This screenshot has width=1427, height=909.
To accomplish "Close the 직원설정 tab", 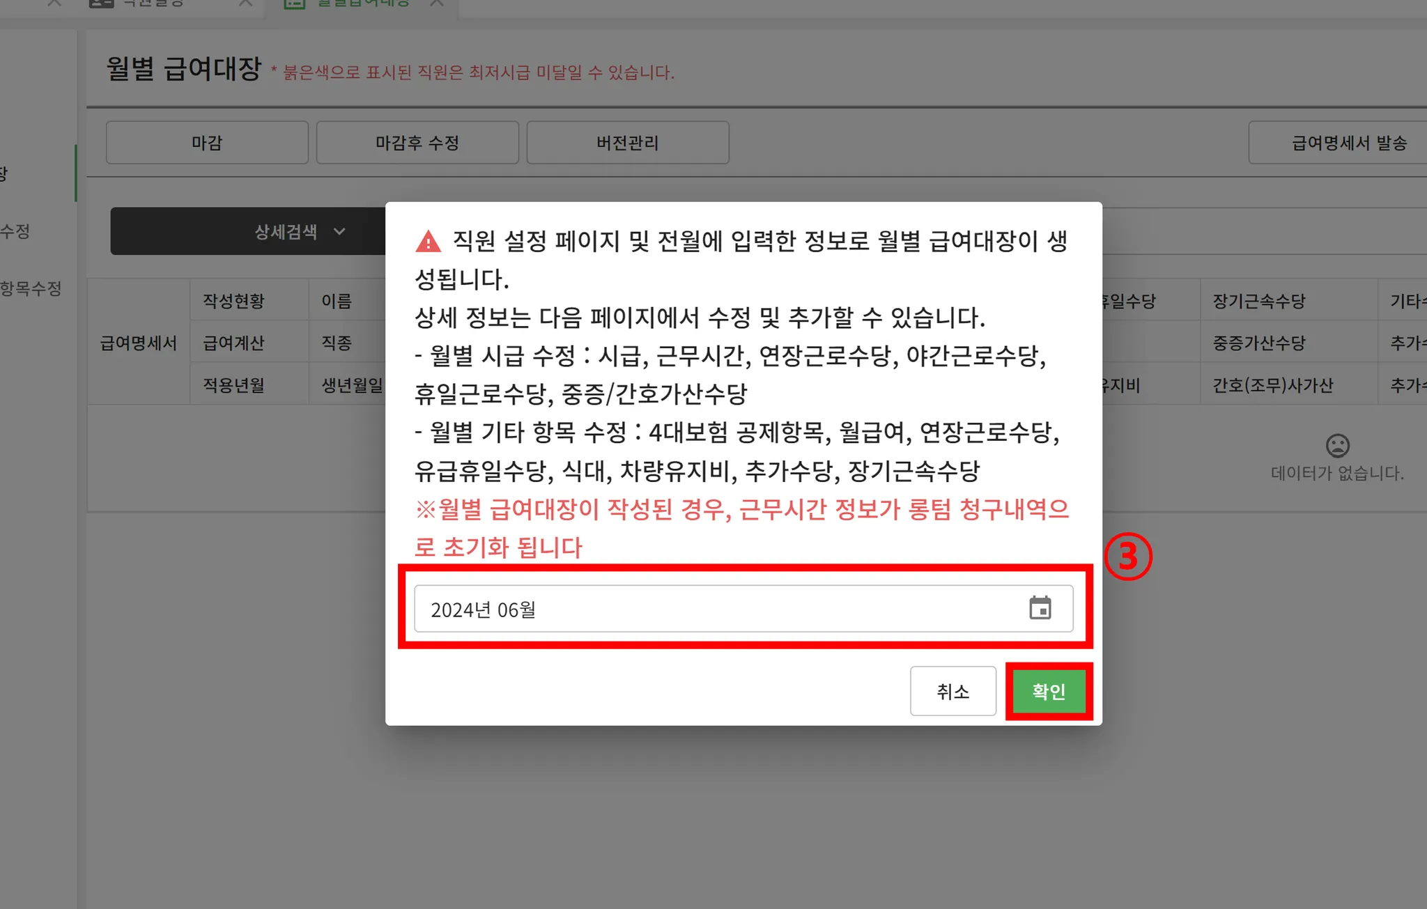I will [245, 3].
